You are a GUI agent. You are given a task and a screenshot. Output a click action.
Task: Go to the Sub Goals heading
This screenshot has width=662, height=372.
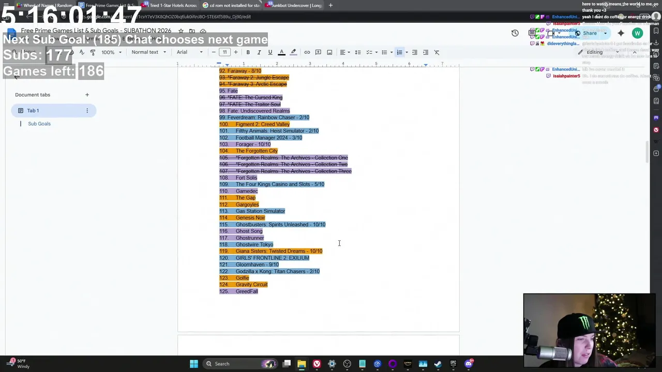tap(39, 123)
